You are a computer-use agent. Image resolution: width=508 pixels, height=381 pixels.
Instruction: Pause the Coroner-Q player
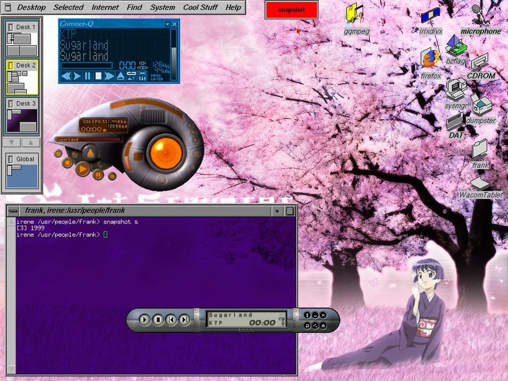(87, 76)
